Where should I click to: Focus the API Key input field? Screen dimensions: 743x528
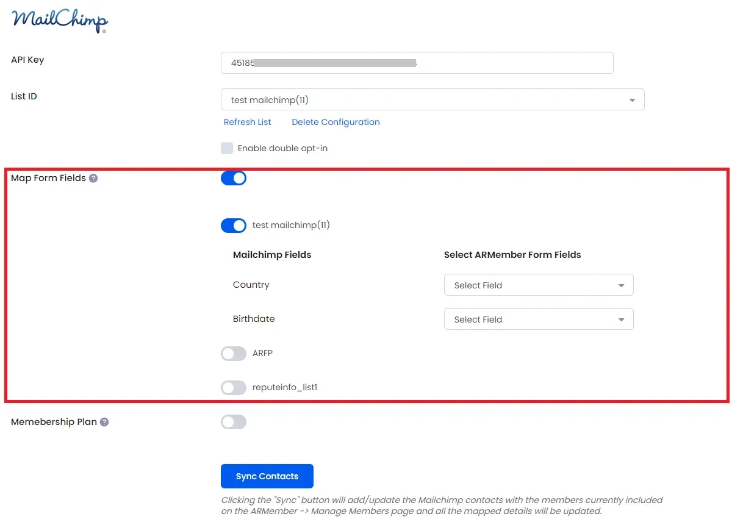[417, 63]
